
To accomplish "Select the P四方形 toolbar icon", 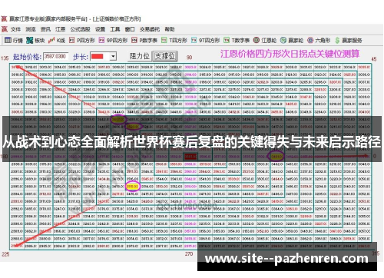I will tap(72, 40).
